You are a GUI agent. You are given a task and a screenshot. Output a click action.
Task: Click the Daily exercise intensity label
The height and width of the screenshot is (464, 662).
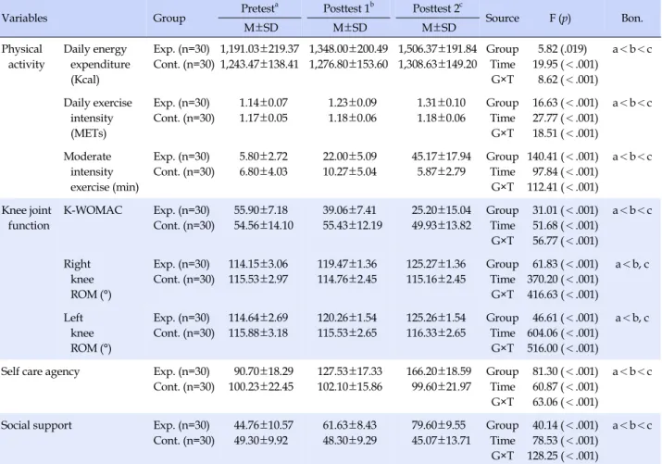pos(97,118)
